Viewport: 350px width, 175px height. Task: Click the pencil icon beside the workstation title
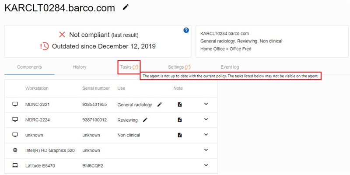pos(126,7)
